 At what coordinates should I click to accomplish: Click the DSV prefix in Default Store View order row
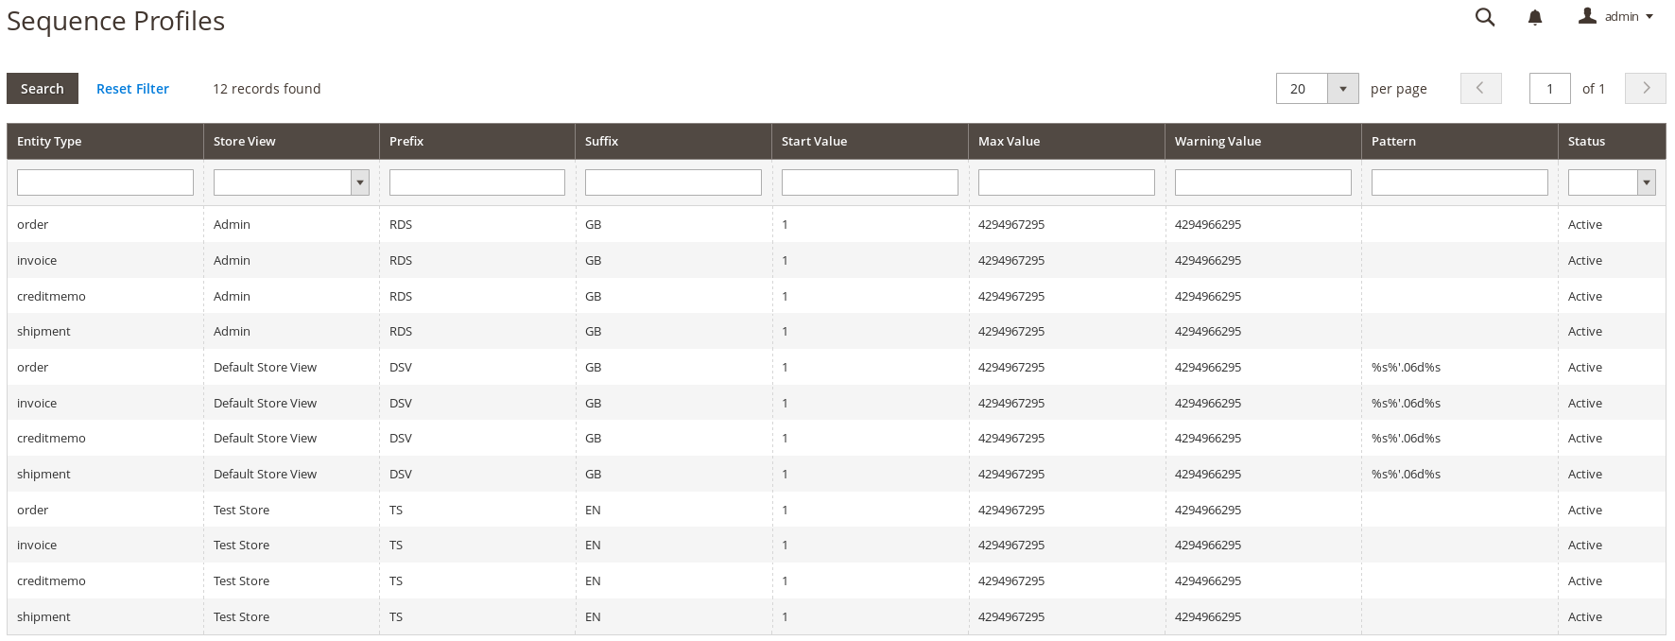tap(401, 368)
